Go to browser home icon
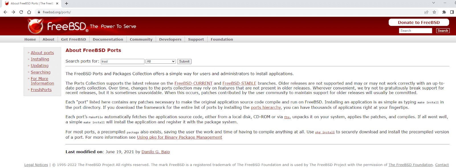Image resolution: width=456 pixels, height=168 pixels. tap(29, 12)
